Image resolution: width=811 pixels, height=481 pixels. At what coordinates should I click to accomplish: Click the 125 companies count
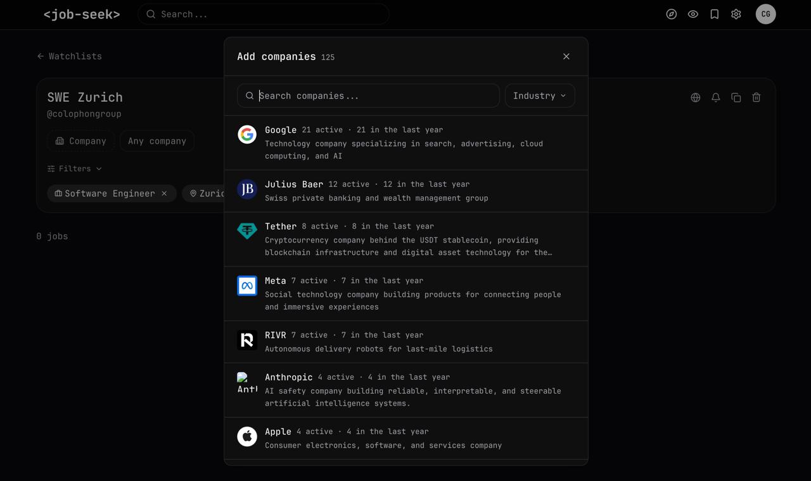pos(328,57)
